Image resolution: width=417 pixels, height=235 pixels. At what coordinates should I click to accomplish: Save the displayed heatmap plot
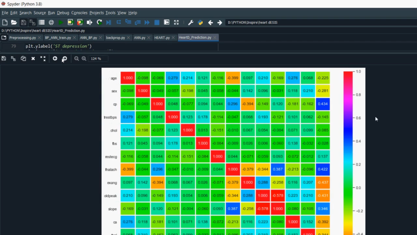(4, 58)
